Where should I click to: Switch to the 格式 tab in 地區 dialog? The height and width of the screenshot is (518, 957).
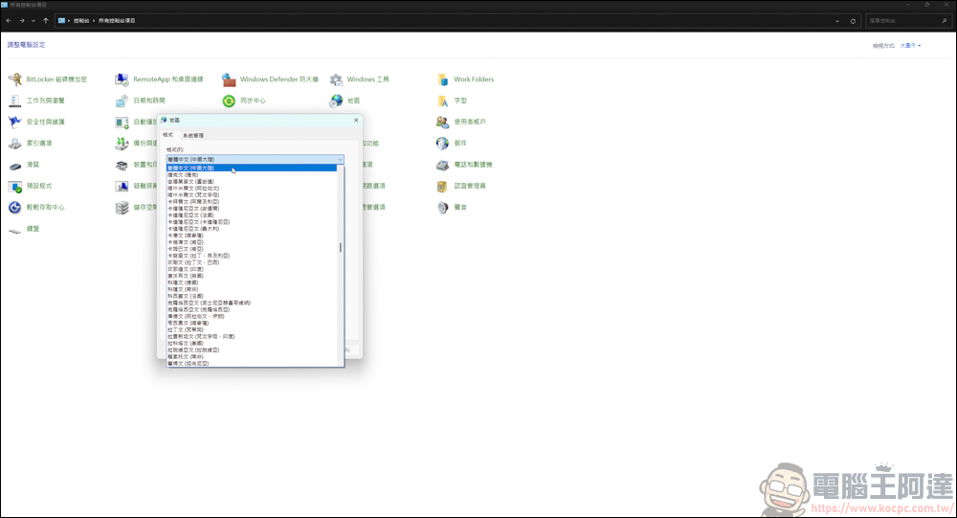[x=167, y=135]
